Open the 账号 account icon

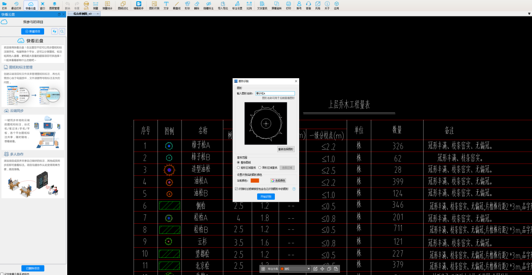(x=299, y=5)
